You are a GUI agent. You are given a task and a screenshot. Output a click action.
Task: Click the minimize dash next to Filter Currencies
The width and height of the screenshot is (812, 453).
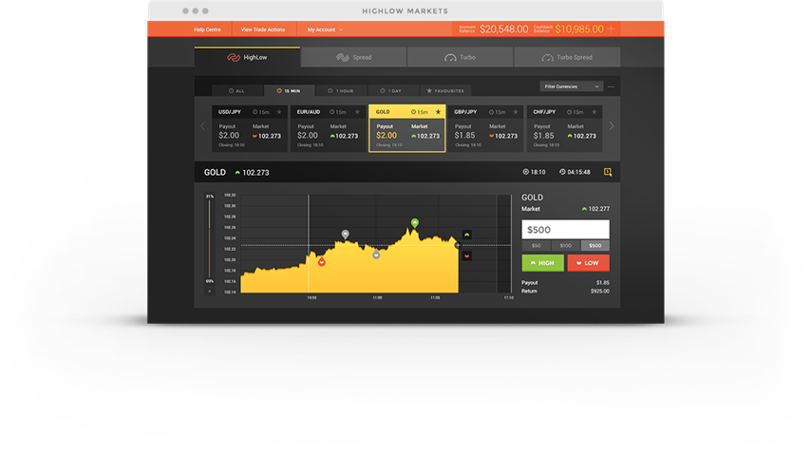pyautogui.click(x=612, y=86)
